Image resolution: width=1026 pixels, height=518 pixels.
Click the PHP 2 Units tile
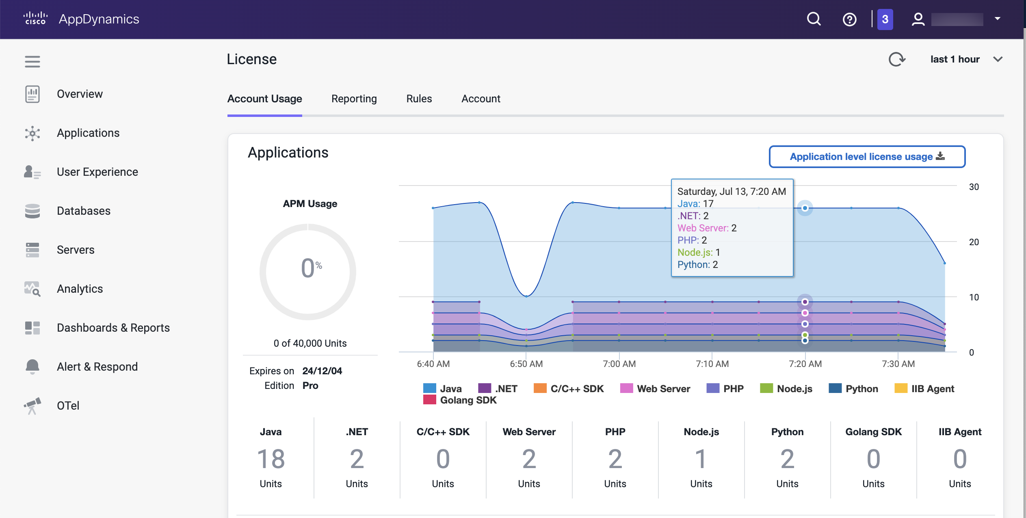click(x=615, y=458)
